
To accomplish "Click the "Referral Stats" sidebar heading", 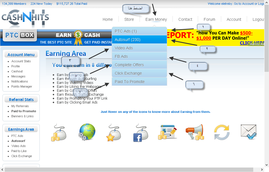I will [21, 100].
